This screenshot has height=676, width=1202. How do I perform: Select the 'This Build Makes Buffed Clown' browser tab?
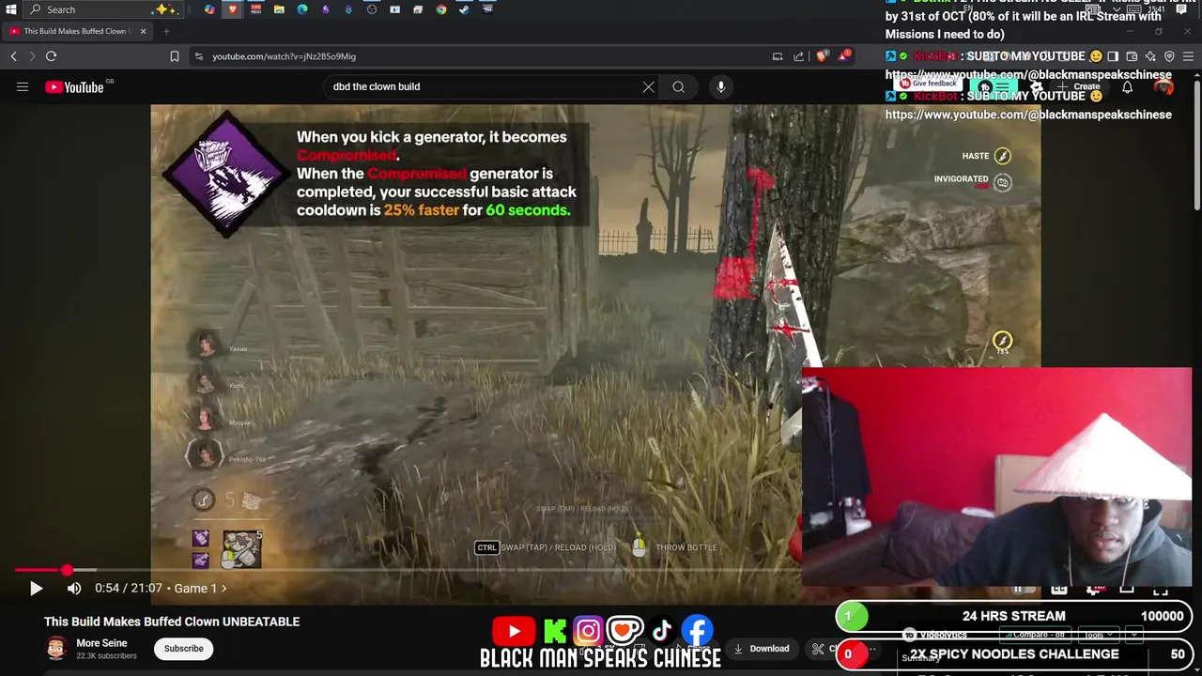click(x=75, y=31)
